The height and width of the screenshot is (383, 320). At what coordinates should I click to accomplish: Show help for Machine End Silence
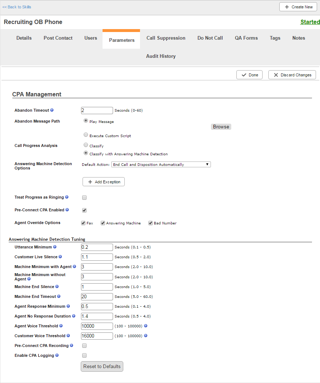57,287
